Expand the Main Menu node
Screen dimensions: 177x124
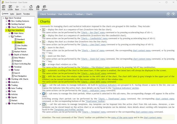click(x=9, y=33)
